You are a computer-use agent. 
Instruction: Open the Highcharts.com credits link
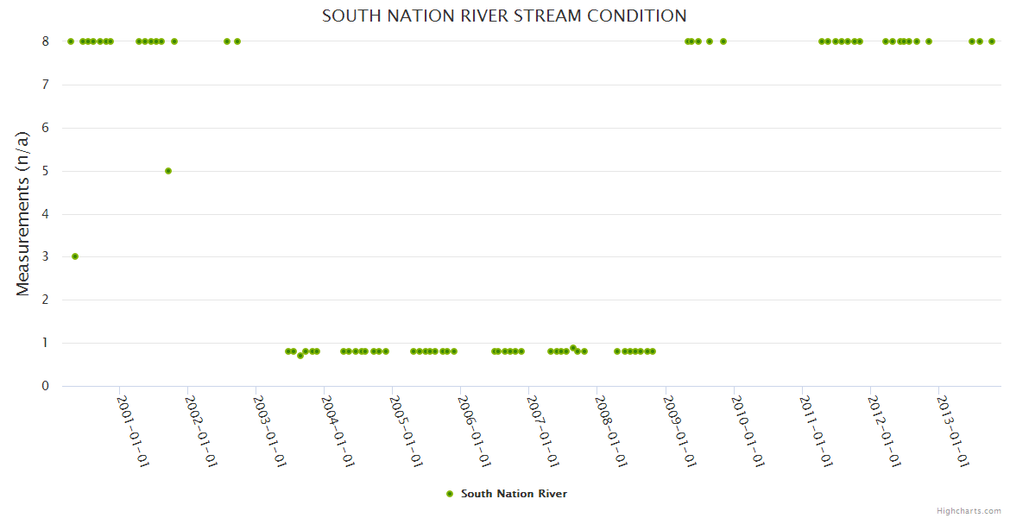[969, 510]
